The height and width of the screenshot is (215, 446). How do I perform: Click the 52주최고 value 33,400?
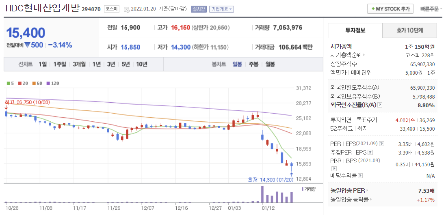pyautogui.click(x=407, y=129)
